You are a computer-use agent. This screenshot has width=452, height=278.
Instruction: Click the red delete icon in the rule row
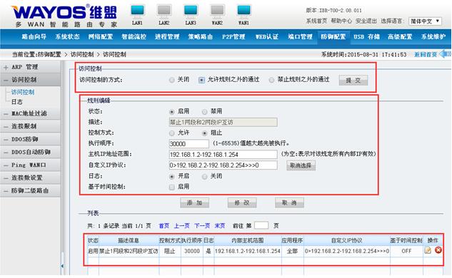[x=438, y=250]
